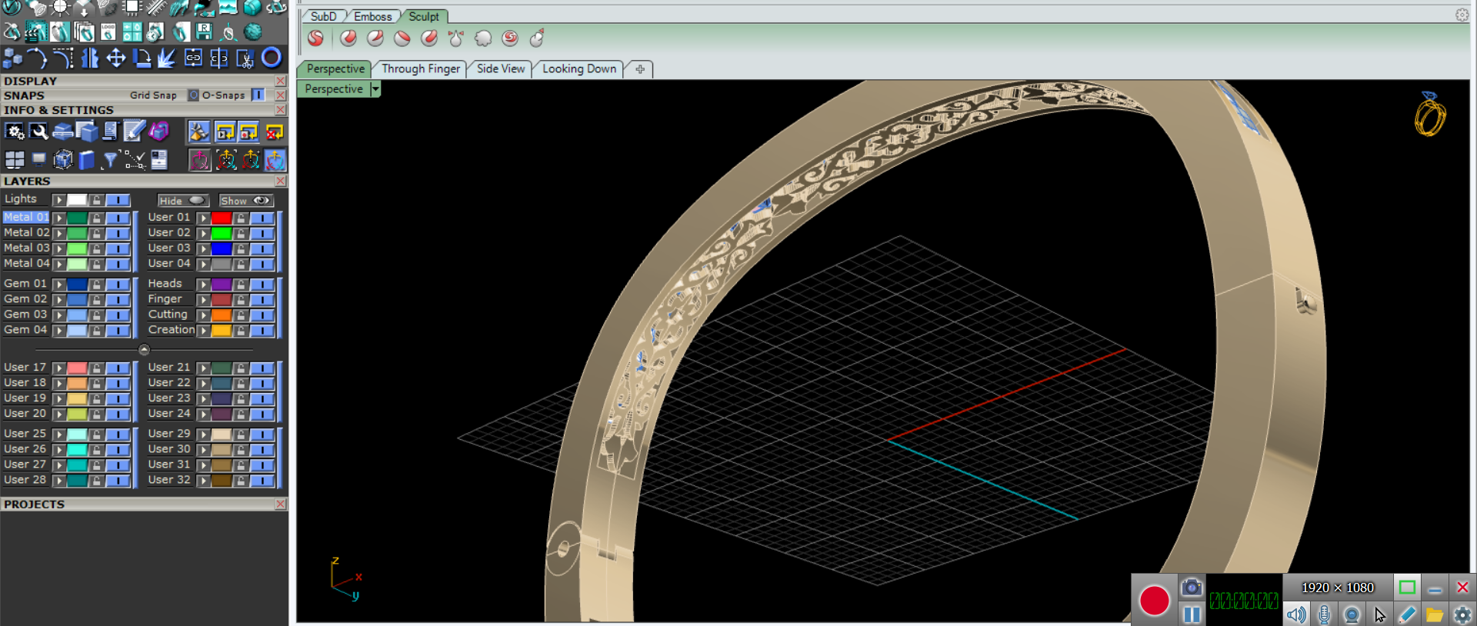Expand the Gem 01 layer arrow
The height and width of the screenshot is (626, 1477).
click(x=58, y=285)
